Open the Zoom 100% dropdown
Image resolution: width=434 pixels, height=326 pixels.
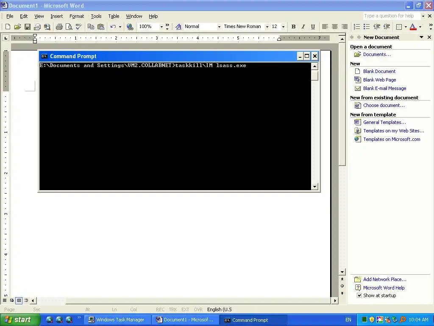[161, 27]
